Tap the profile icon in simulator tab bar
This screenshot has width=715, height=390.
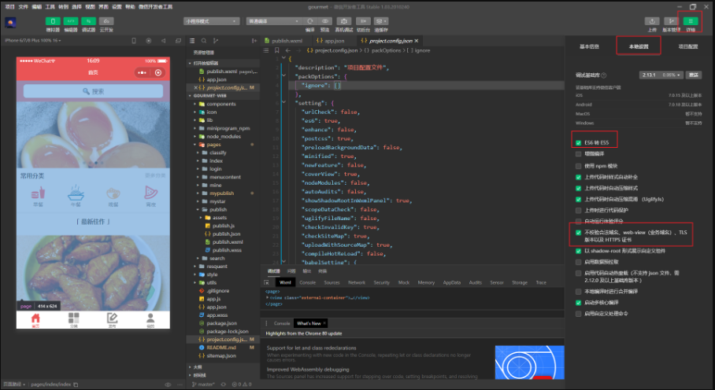(x=150, y=318)
